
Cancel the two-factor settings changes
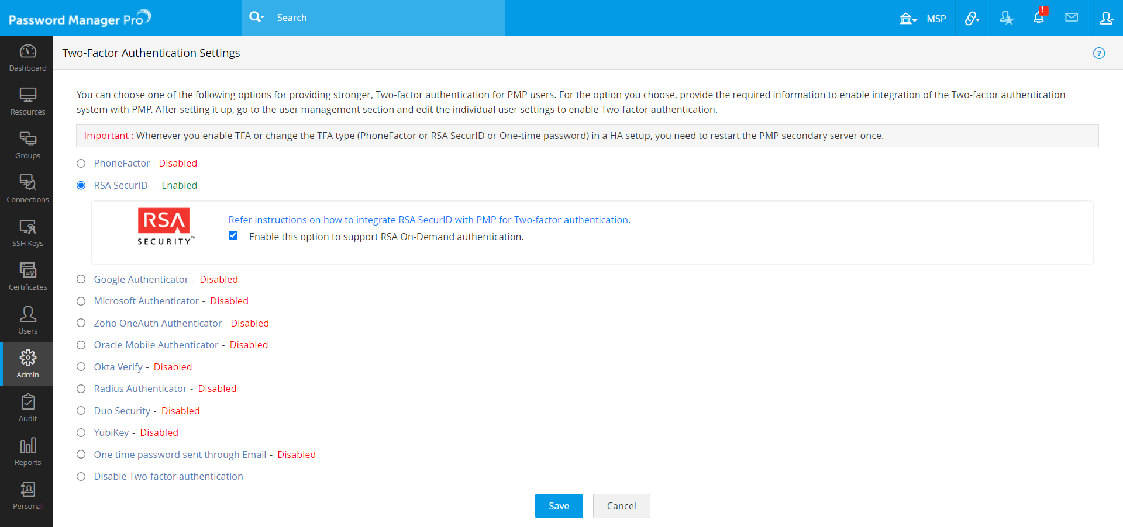pyautogui.click(x=621, y=506)
